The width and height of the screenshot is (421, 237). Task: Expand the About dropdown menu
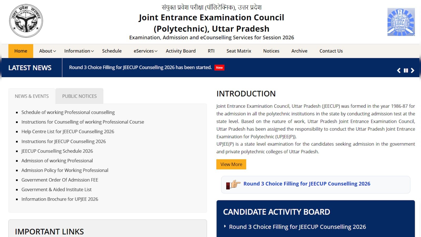point(47,51)
